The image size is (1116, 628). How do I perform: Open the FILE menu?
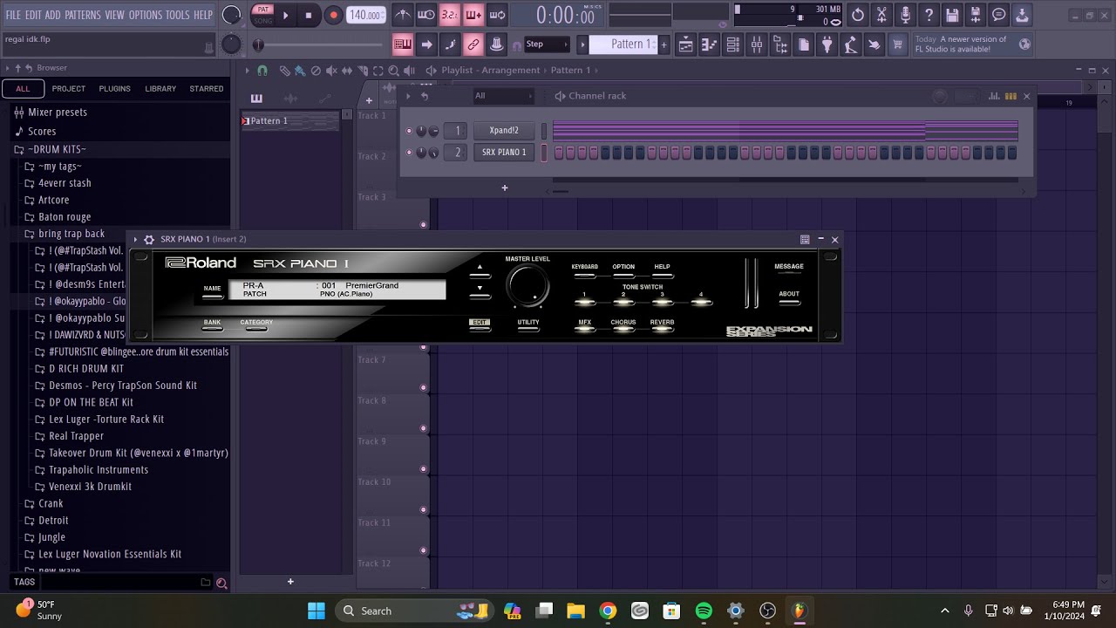click(x=13, y=15)
